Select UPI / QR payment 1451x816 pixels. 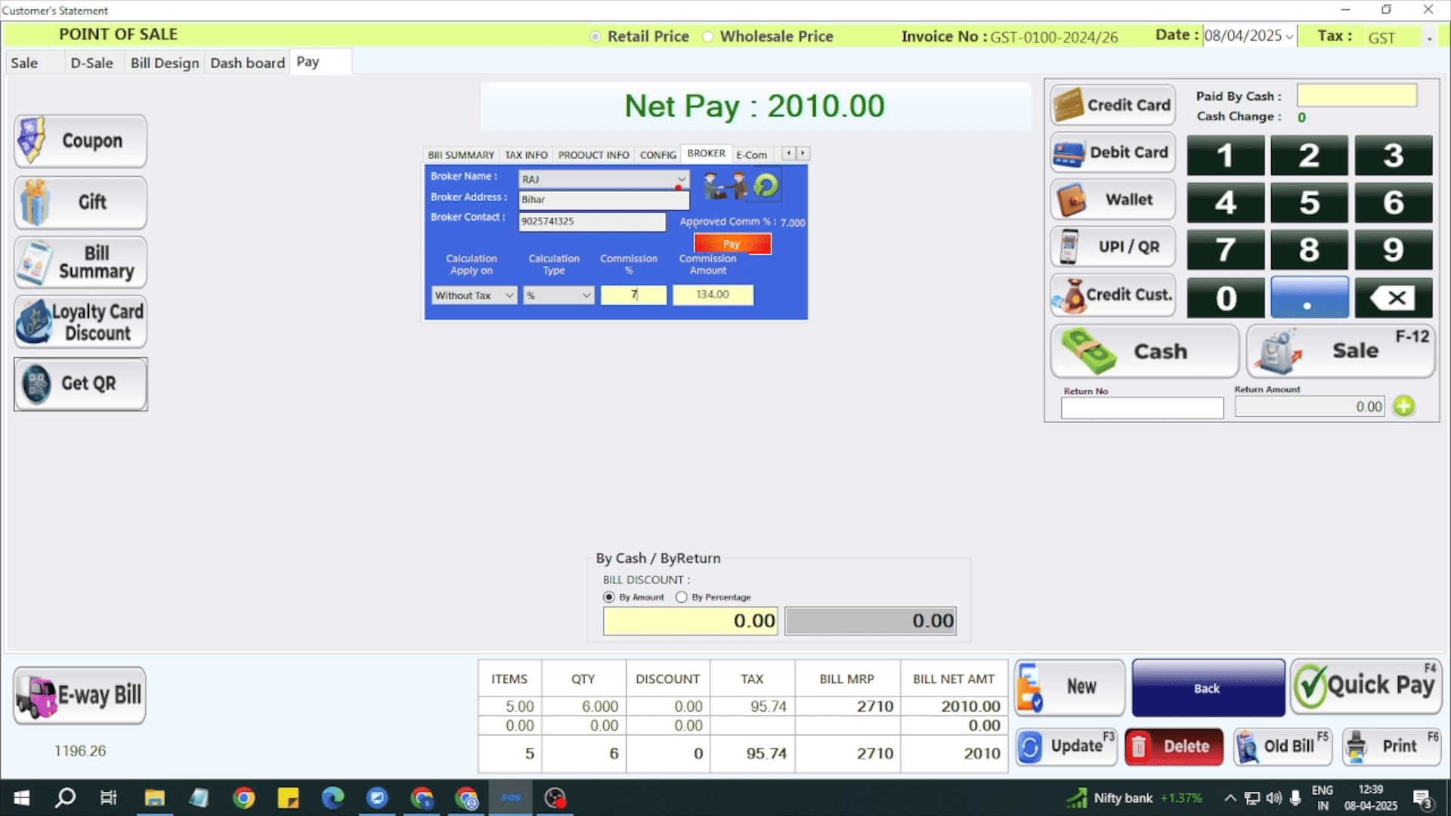(x=1112, y=247)
